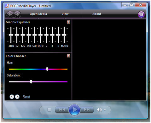Click the Hue slider thumb
The image size is (151, 123).
click(47, 69)
